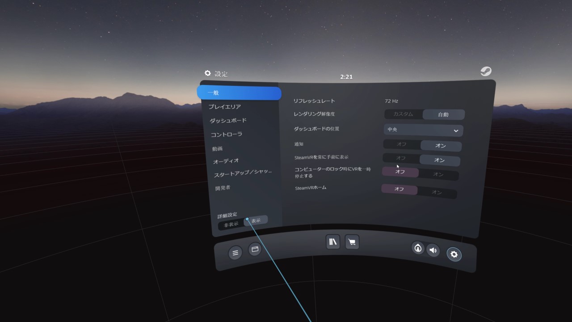Click the gear icon beside 設定 title

tap(208, 73)
